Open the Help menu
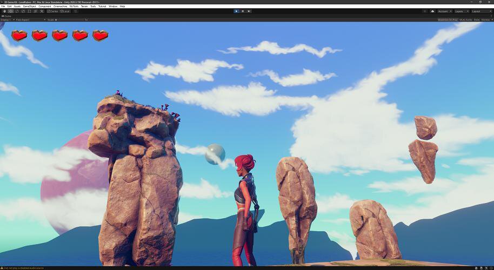494x270 pixels. (x=122, y=6)
